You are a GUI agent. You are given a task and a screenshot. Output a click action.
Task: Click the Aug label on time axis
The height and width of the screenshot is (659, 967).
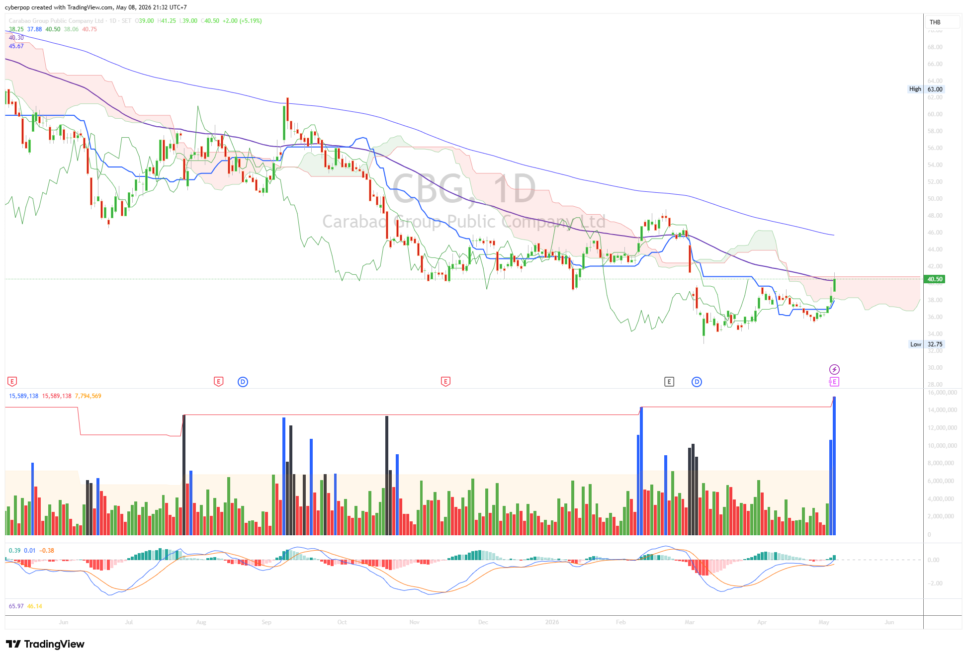201,622
